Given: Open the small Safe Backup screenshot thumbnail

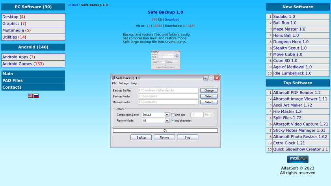Looking at the screenshot, I should coord(165,60).
